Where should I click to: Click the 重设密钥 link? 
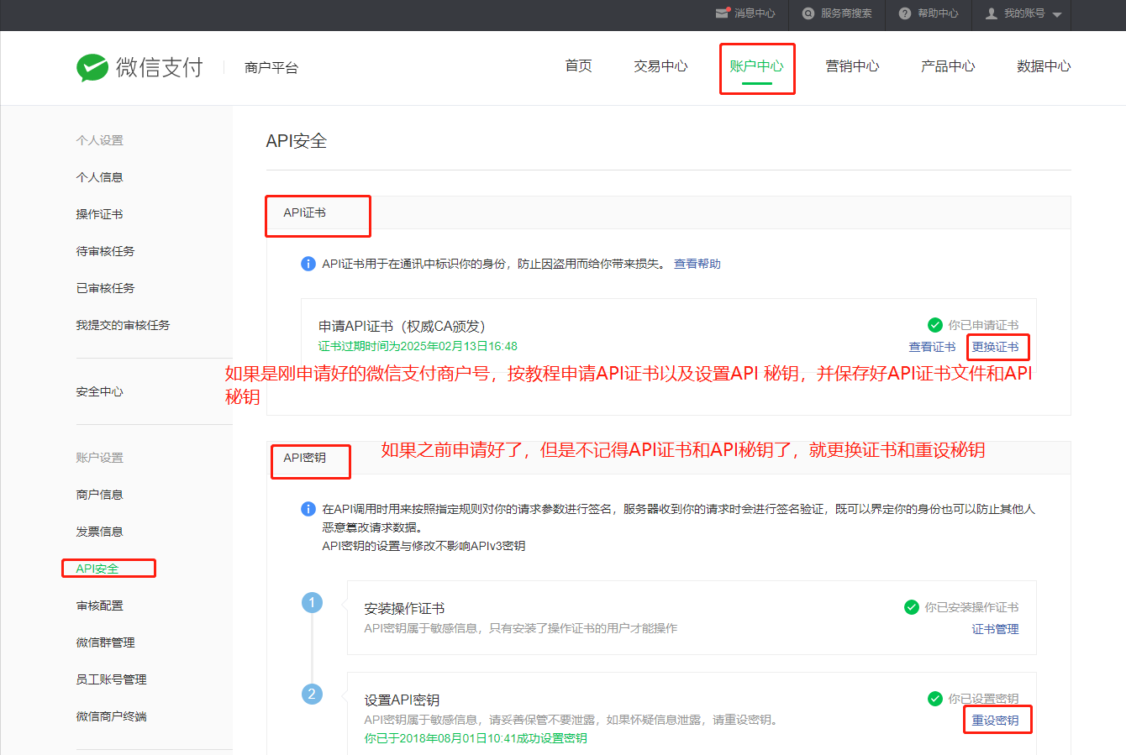click(x=995, y=721)
